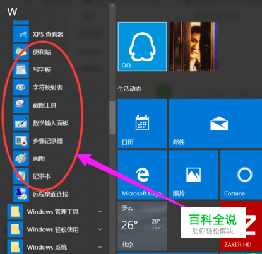Launch the Microsoft Edge tile
The image size is (262, 254).
tap(143, 175)
